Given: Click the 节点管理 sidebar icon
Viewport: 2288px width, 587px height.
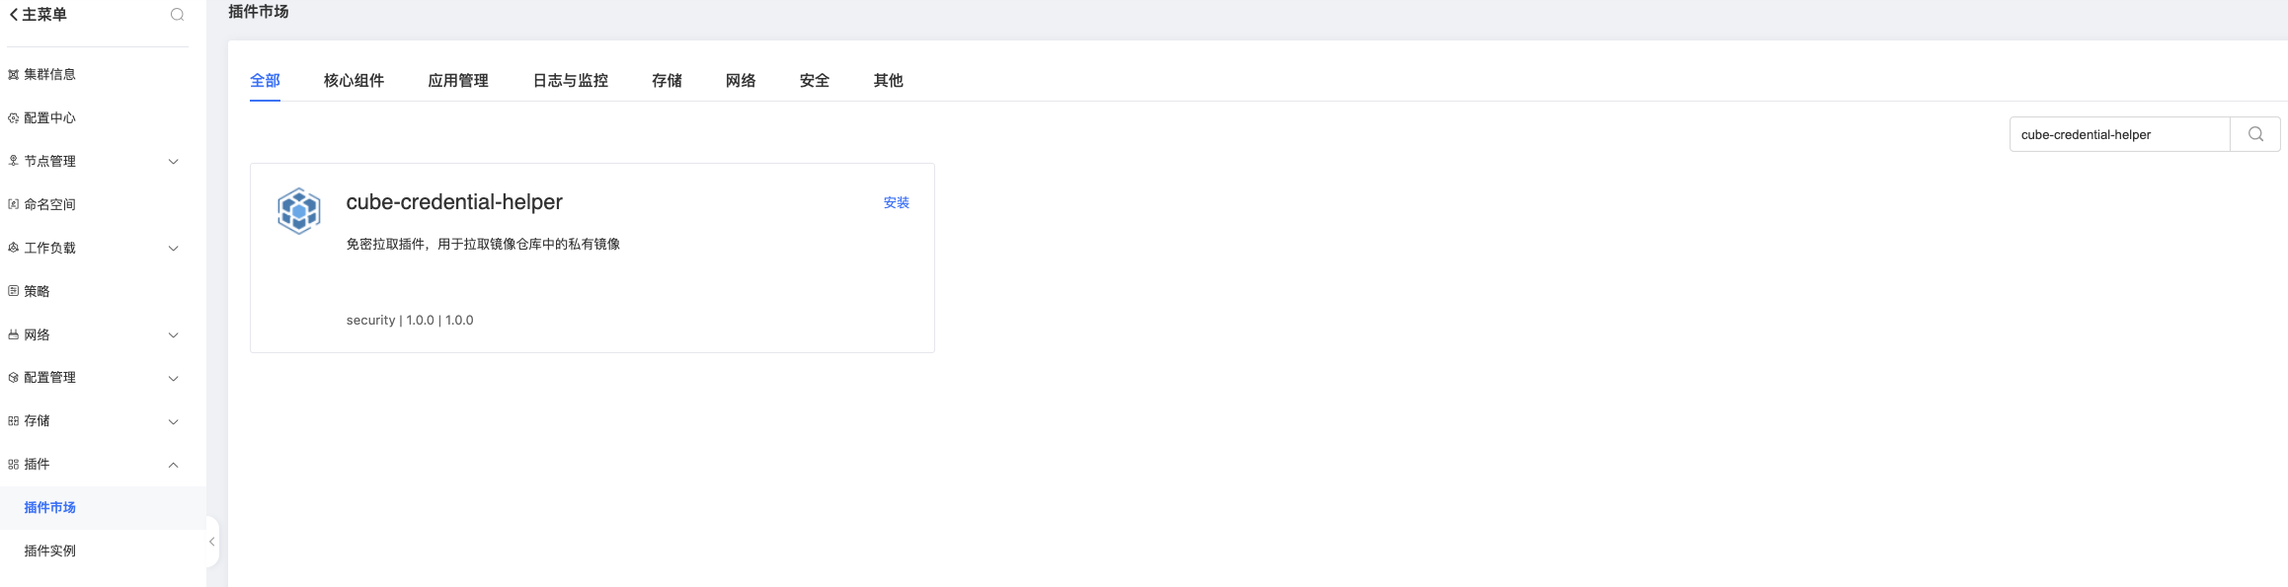Looking at the screenshot, I should pos(14,161).
